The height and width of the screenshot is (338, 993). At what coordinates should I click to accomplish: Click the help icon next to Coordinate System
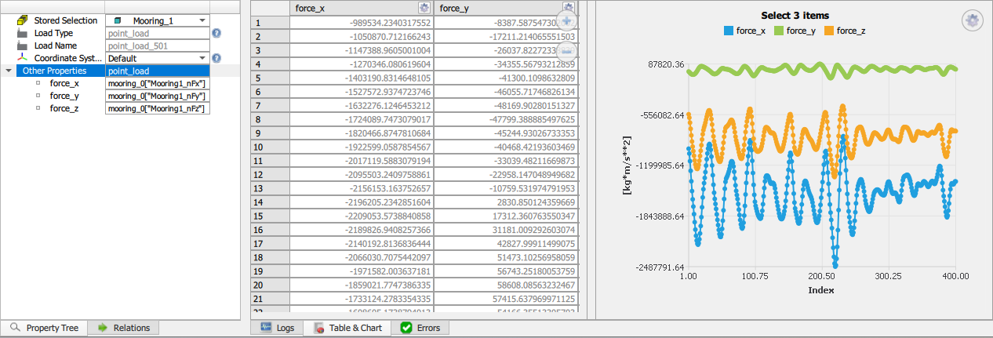[216, 58]
